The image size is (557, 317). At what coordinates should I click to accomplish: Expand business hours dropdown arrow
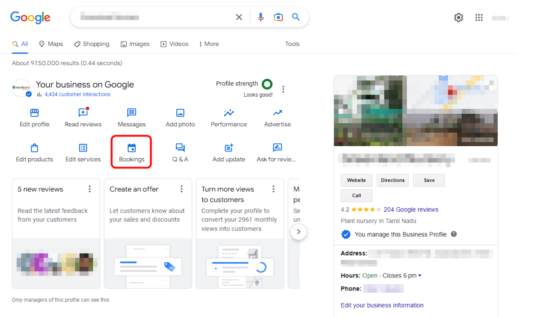click(x=420, y=276)
